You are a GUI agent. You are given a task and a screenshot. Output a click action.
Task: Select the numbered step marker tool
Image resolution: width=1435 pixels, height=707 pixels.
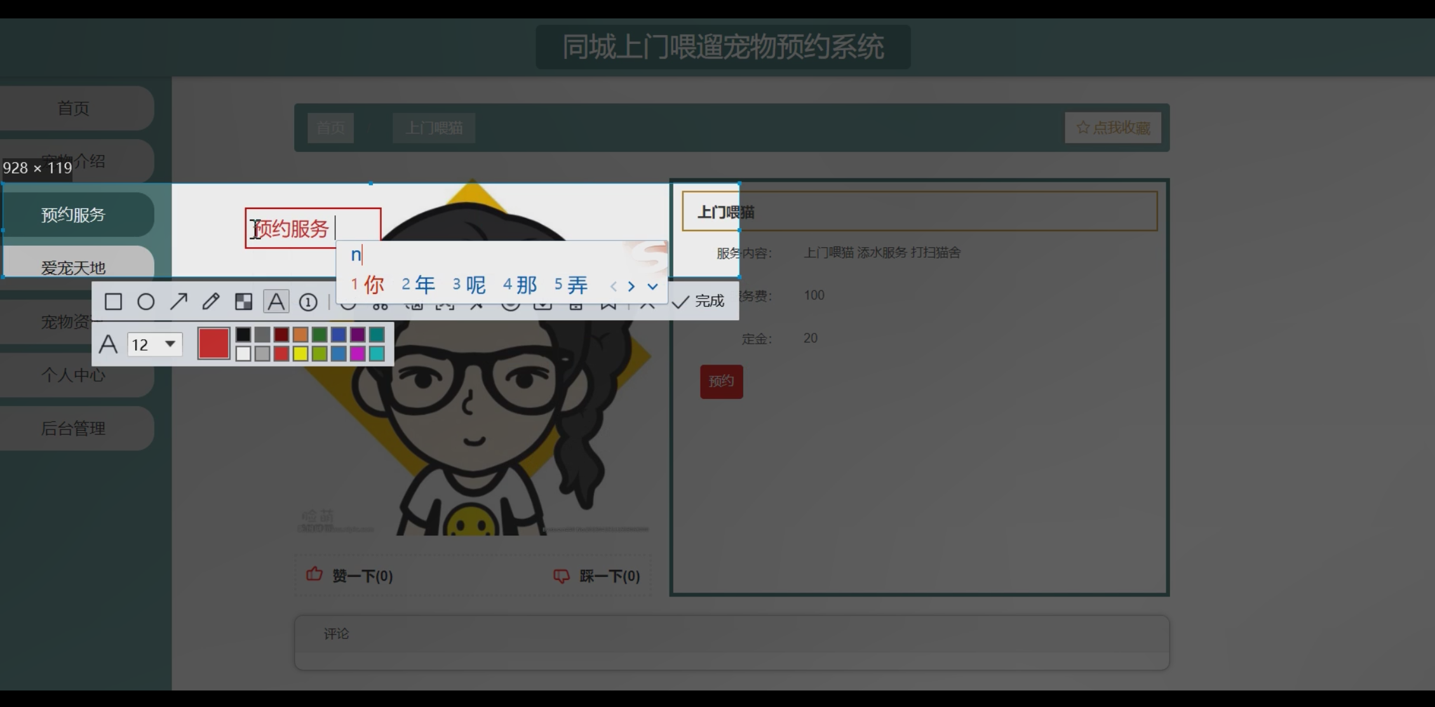[308, 302]
